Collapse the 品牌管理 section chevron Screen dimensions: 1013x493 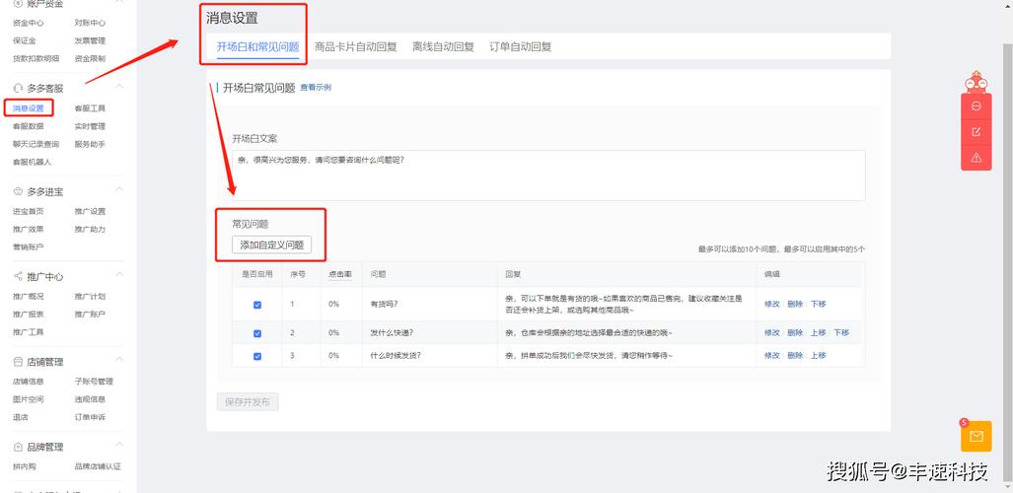[x=119, y=444]
